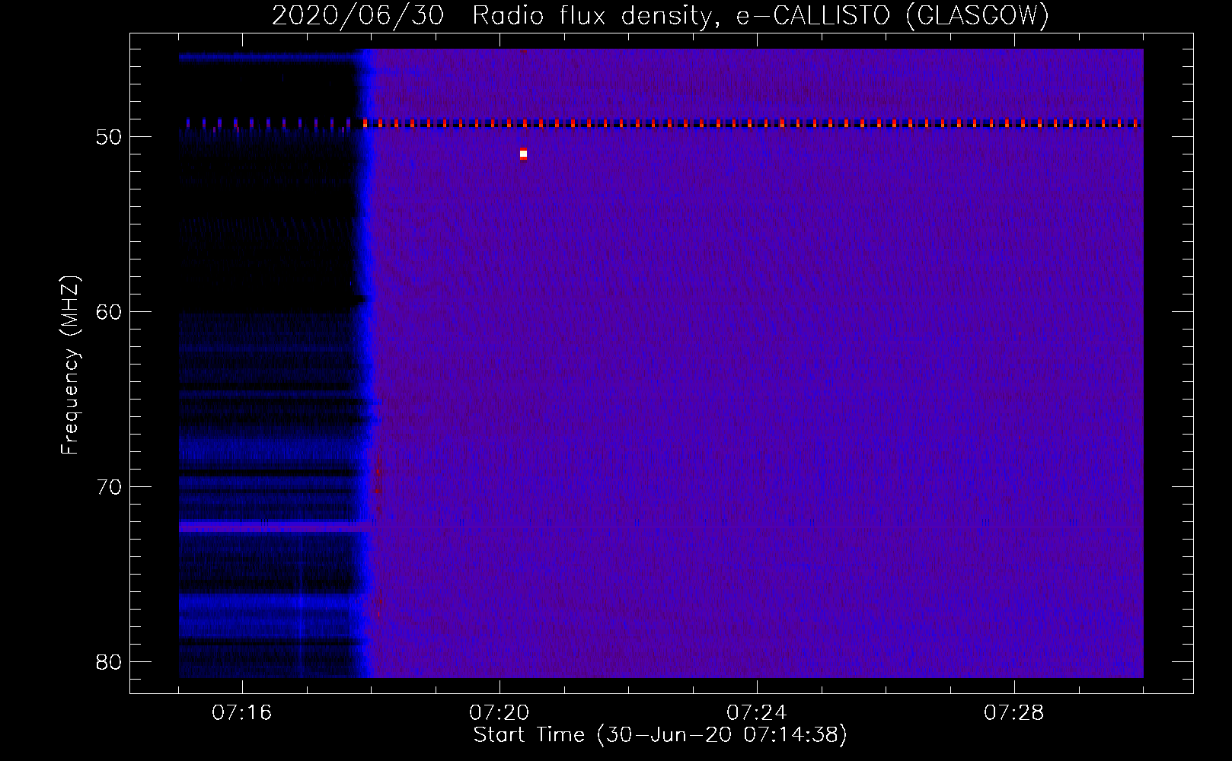Click the 'Frequency (MHZ)' axis label

[70, 365]
